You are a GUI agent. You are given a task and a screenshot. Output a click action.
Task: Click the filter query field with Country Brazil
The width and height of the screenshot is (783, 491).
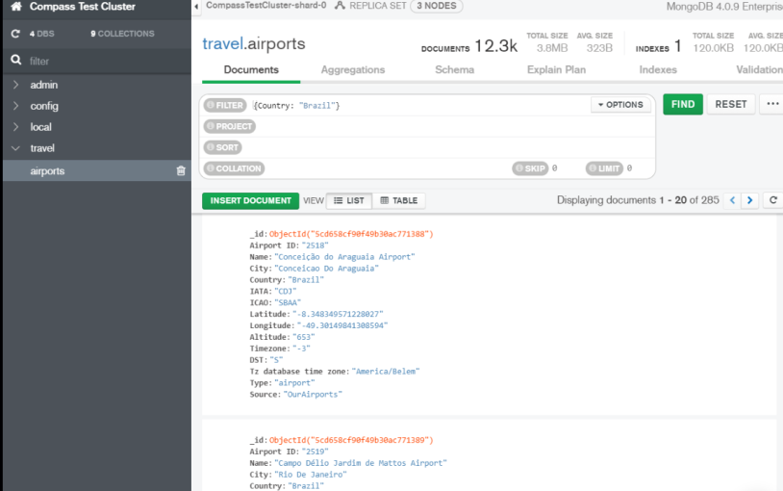point(419,106)
